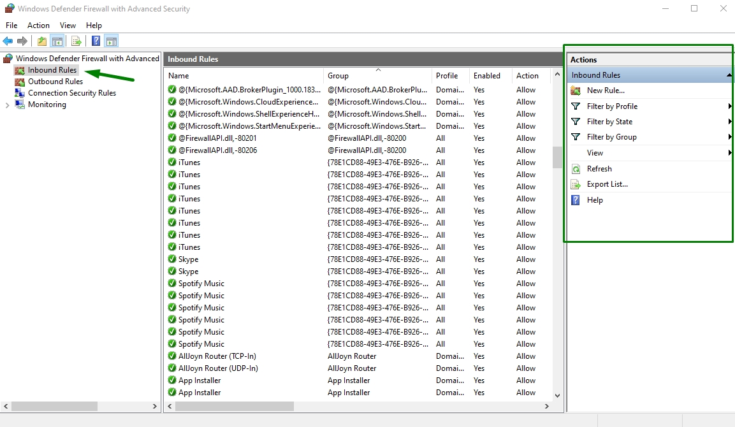Click the Back arrow toolbar icon
Screen dimensions: 735x427
8,41
